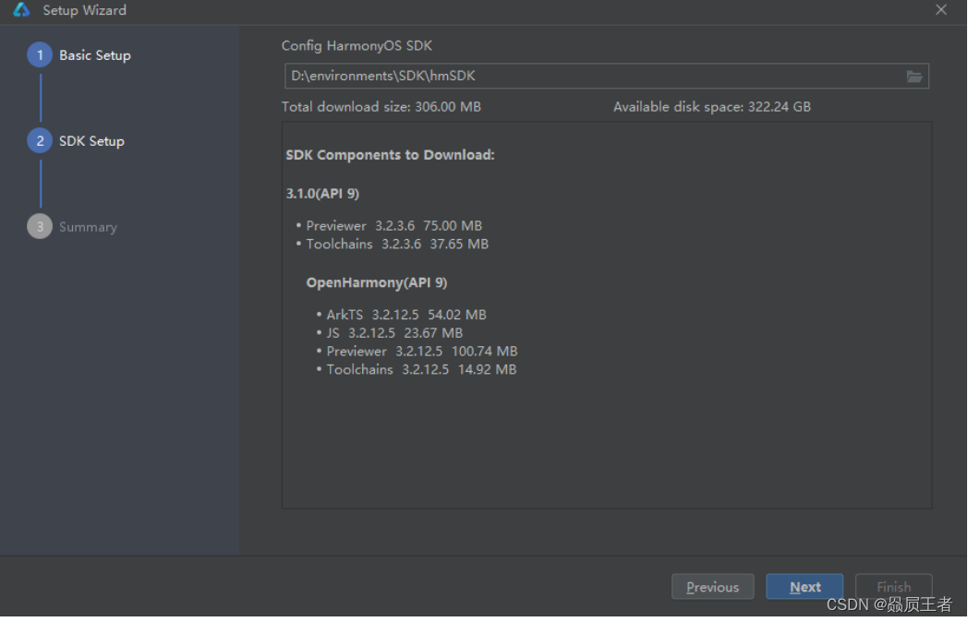Click the step 1 circle icon
Image resolution: width=968 pixels, height=622 pixels.
pos(40,55)
